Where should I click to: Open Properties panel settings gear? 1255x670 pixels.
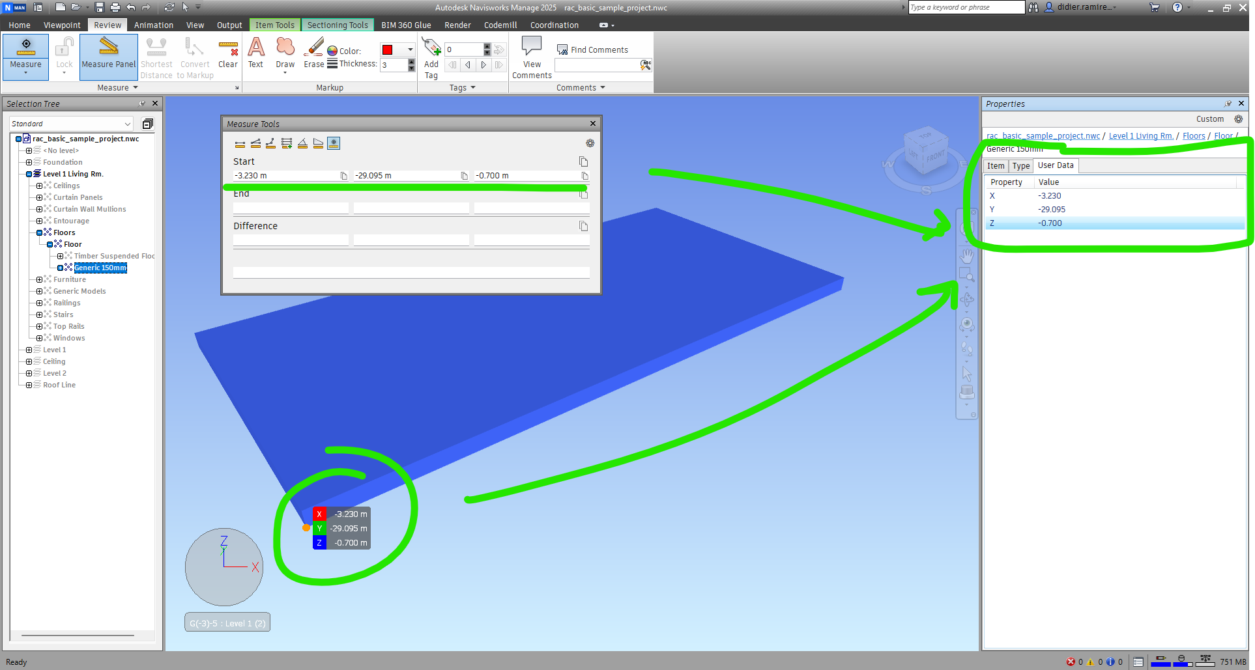(x=1238, y=119)
